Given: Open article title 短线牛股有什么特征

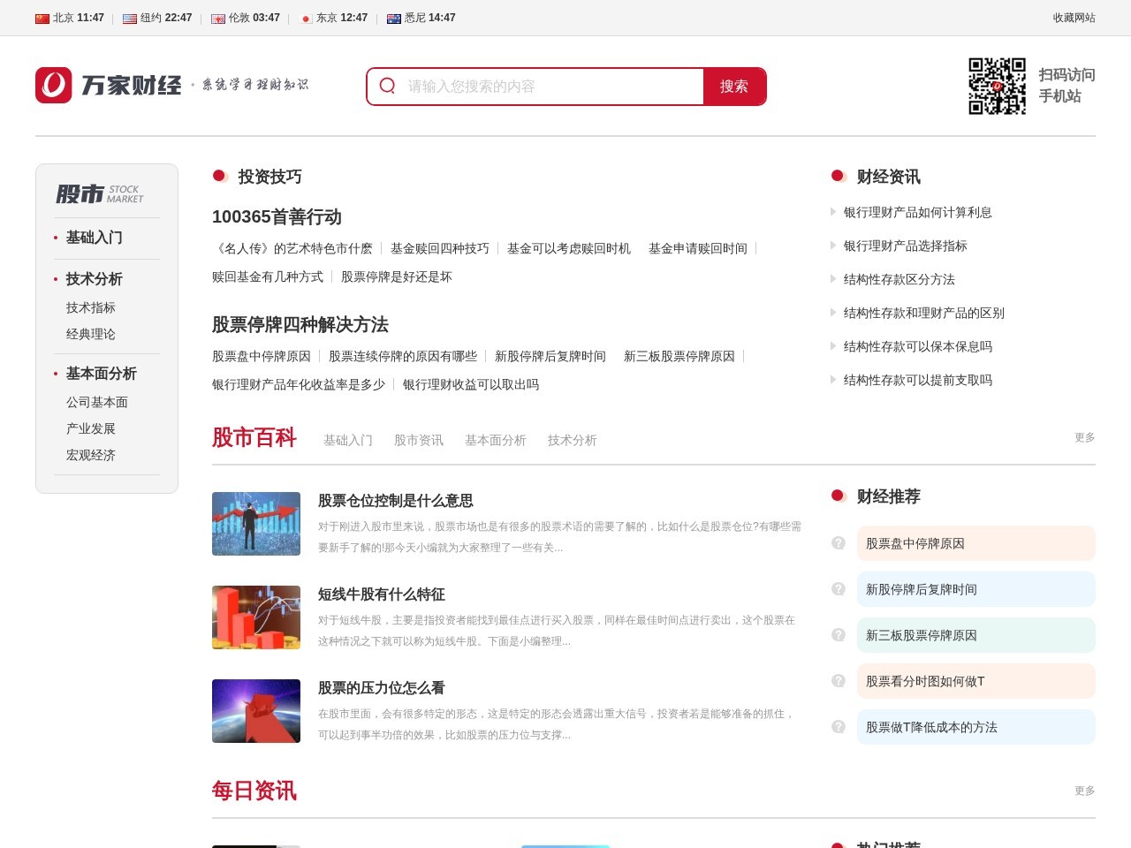Looking at the screenshot, I should tap(382, 594).
